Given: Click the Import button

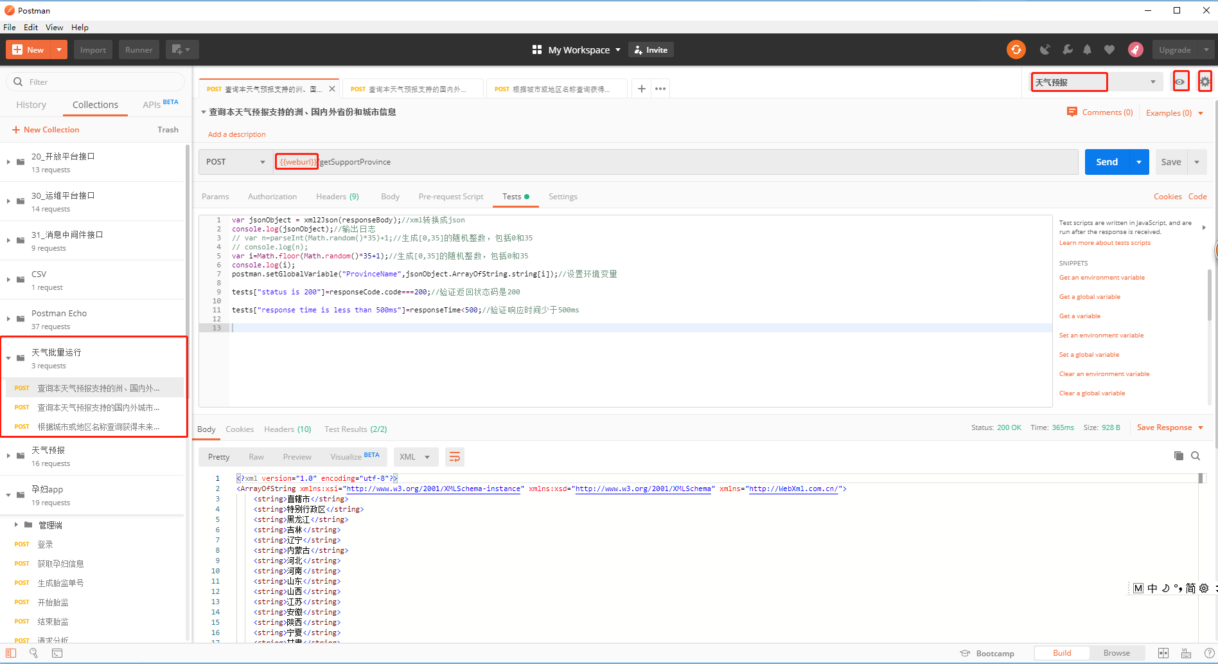Looking at the screenshot, I should (93, 49).
